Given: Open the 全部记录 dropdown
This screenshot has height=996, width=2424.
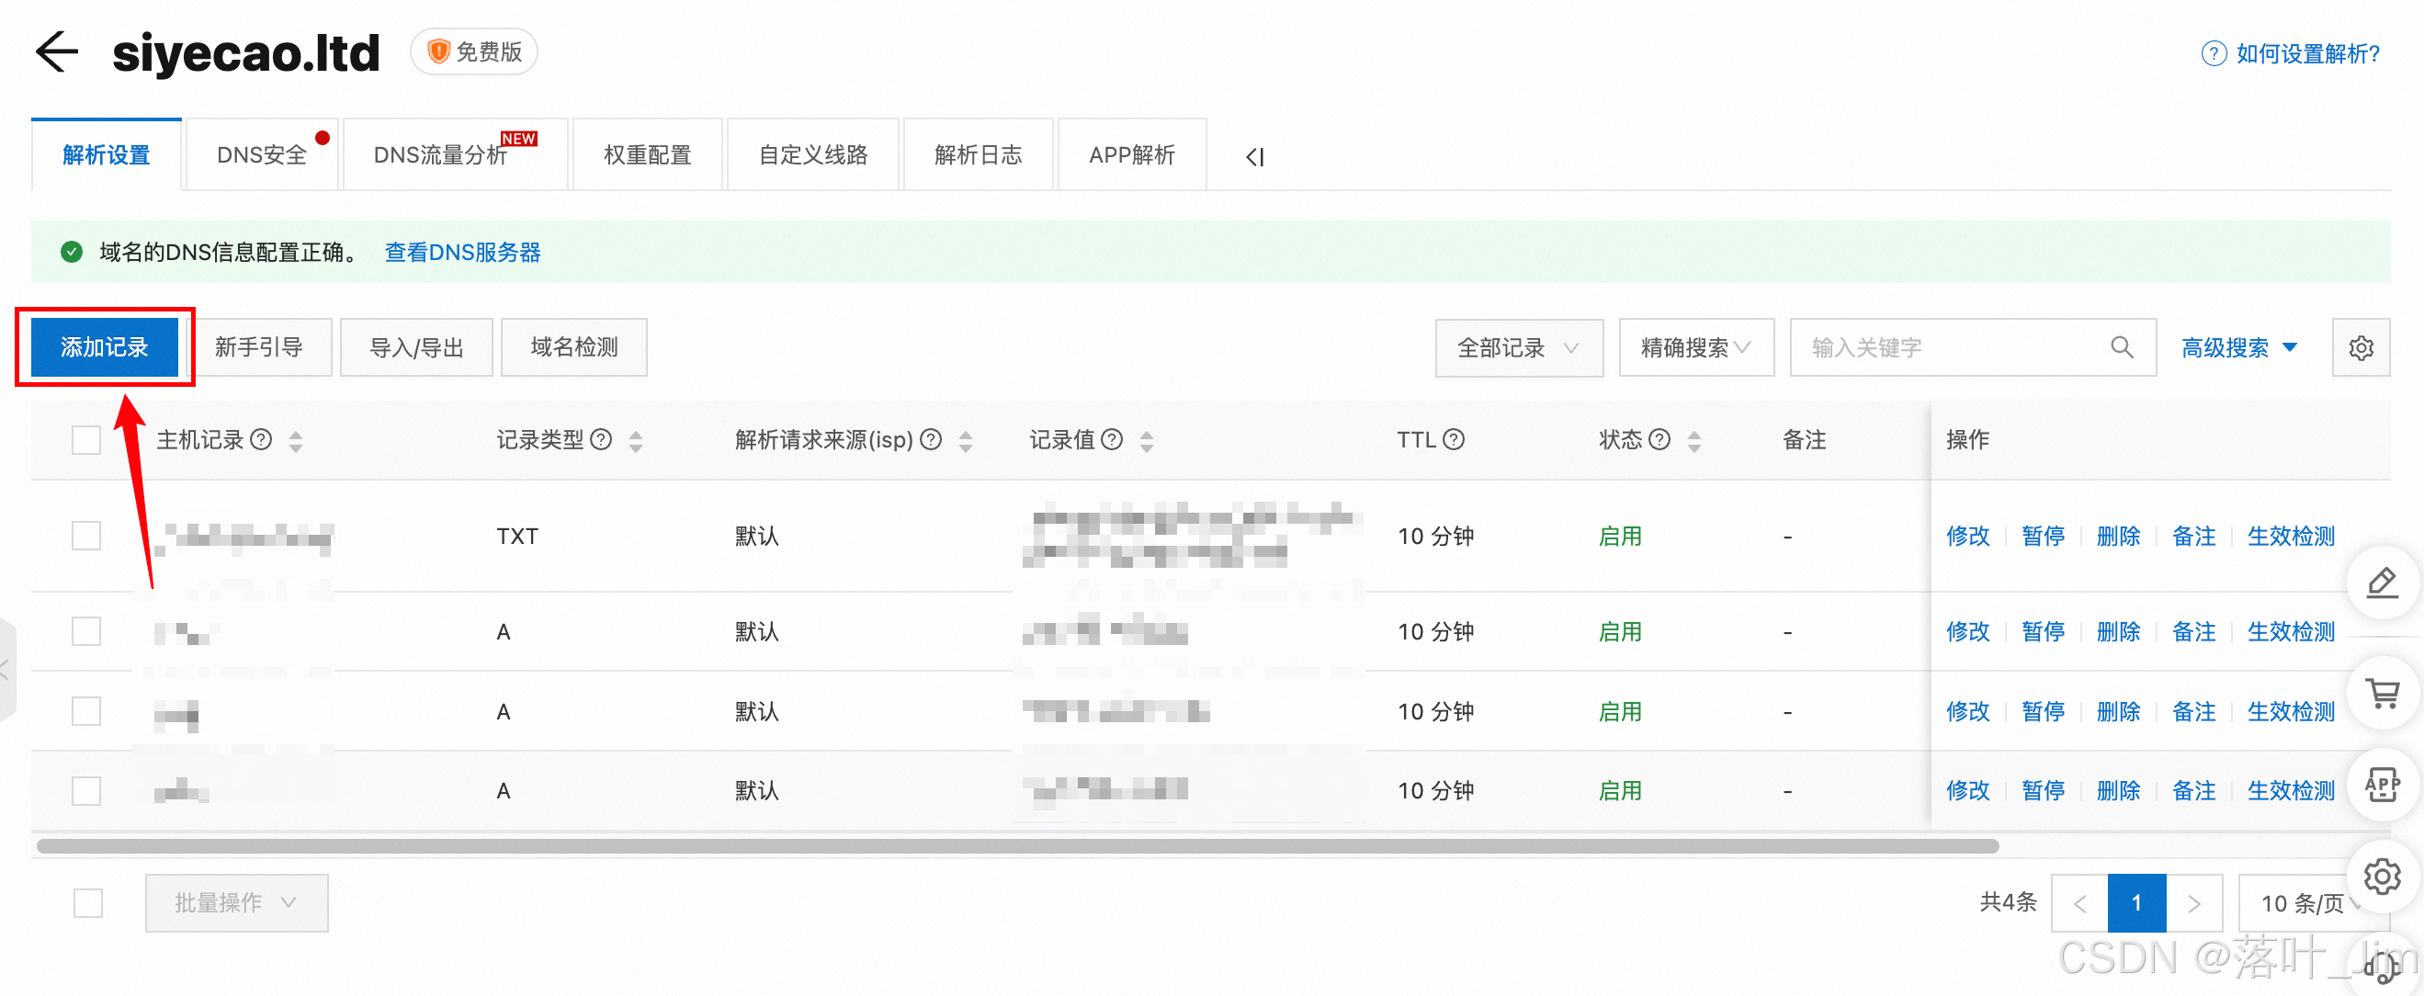Looking at the screenshot, I should (x=1518, y=348).
